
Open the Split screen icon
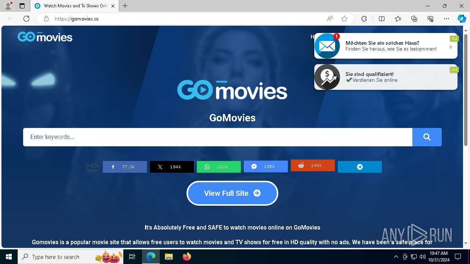click(382, 19)
